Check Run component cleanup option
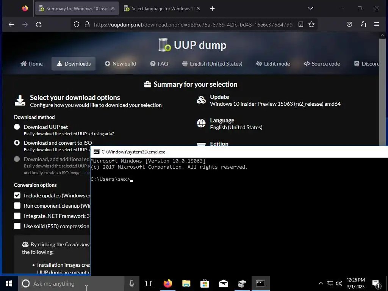The height and width of the screenshot is (291, 388). click(x=17, y=206)
